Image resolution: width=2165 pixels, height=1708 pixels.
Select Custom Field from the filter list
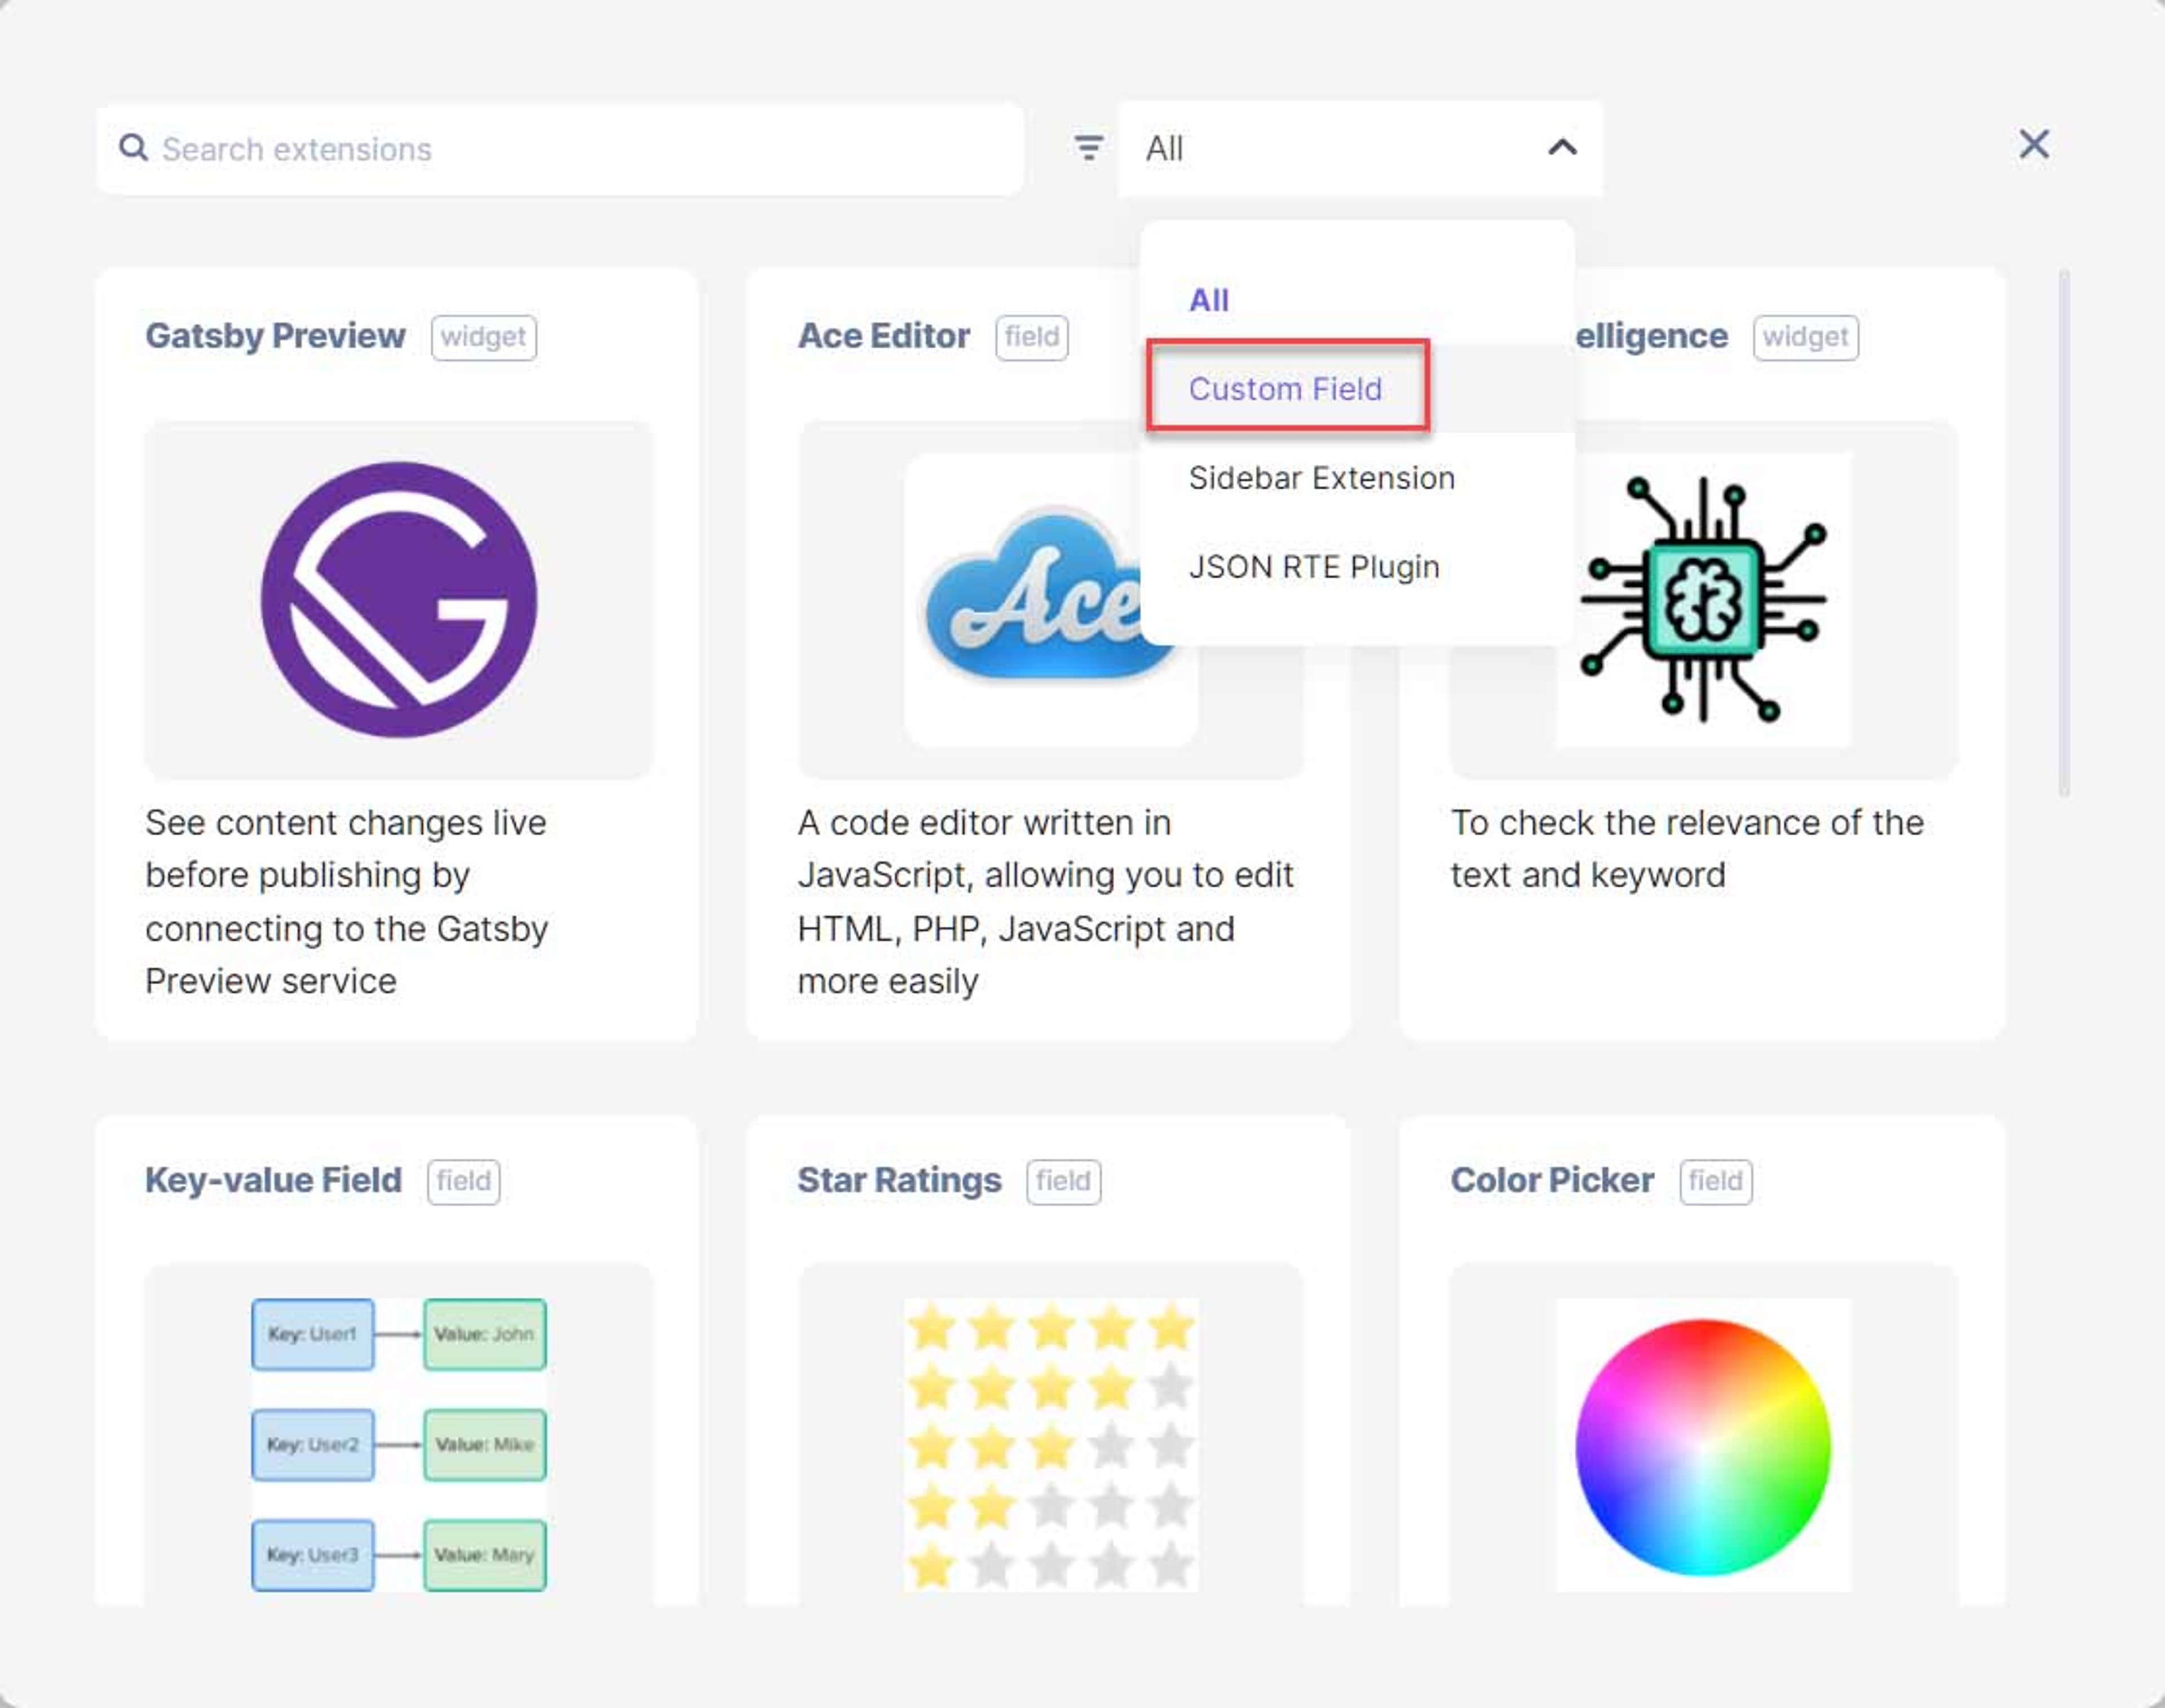[x=1286, y=389]
